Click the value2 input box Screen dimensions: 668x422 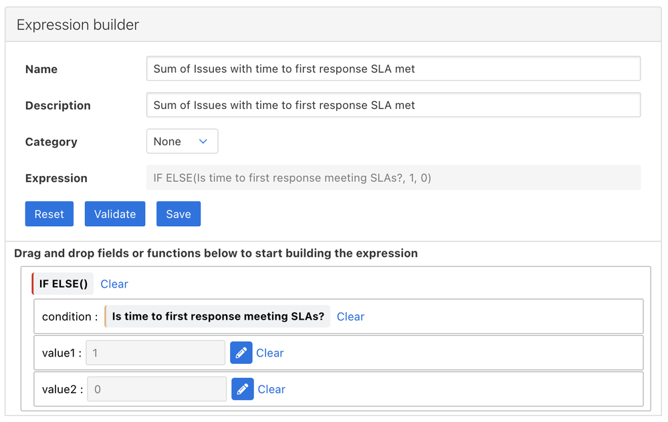(156, 389)
